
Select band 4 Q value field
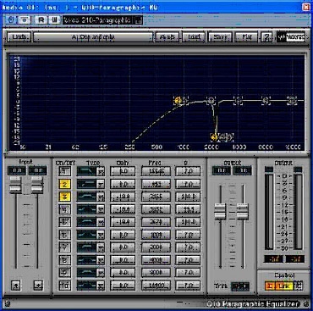point(188,209)
